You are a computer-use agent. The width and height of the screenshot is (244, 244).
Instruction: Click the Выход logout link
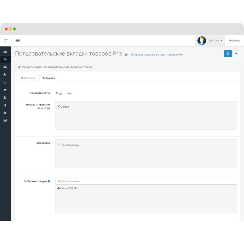235,40
